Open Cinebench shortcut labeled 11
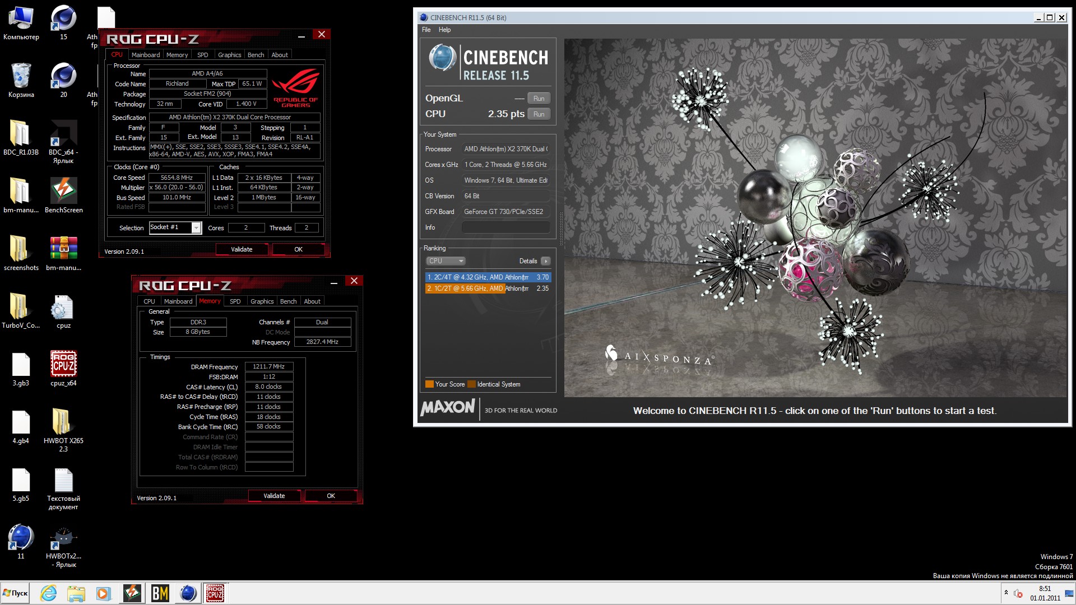 pos(21,542)
